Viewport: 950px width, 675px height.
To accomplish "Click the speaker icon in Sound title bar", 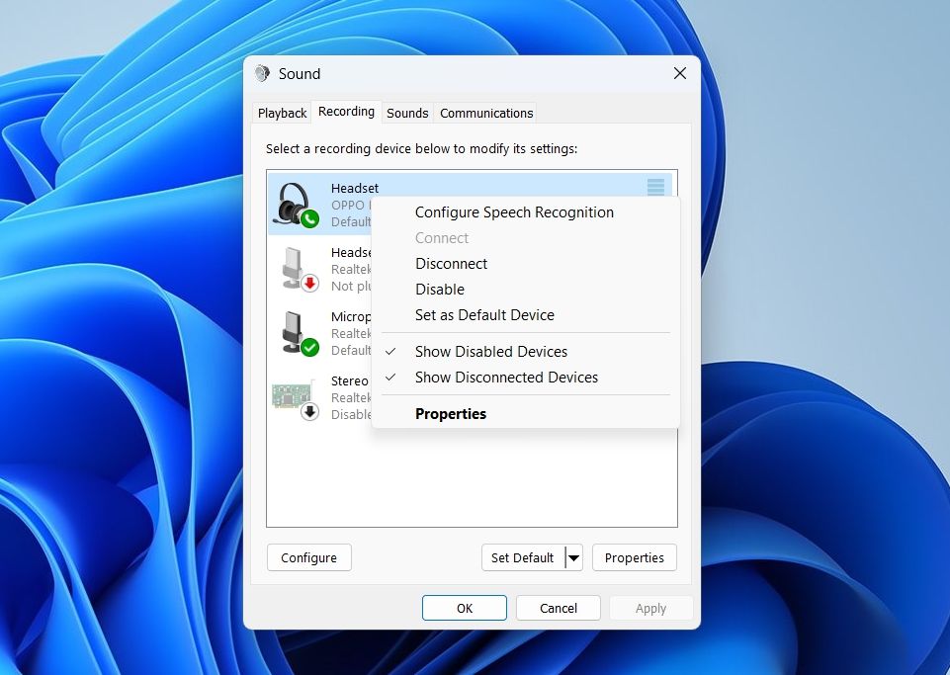I will pos(262,74).
